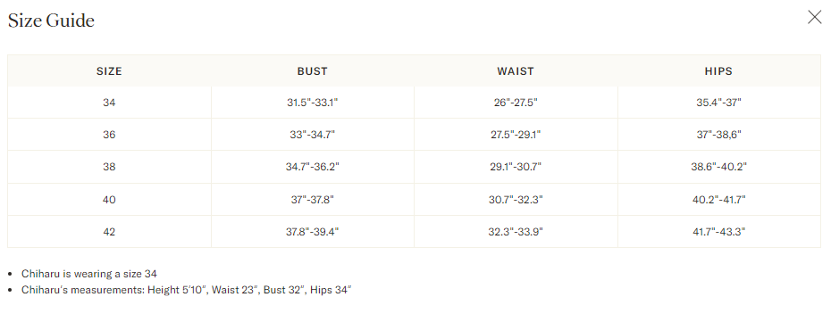The height and width of the screenshot is (330, 831).
Task: Click bust value 37"-37.8"
Action: [x=312, y=200]
